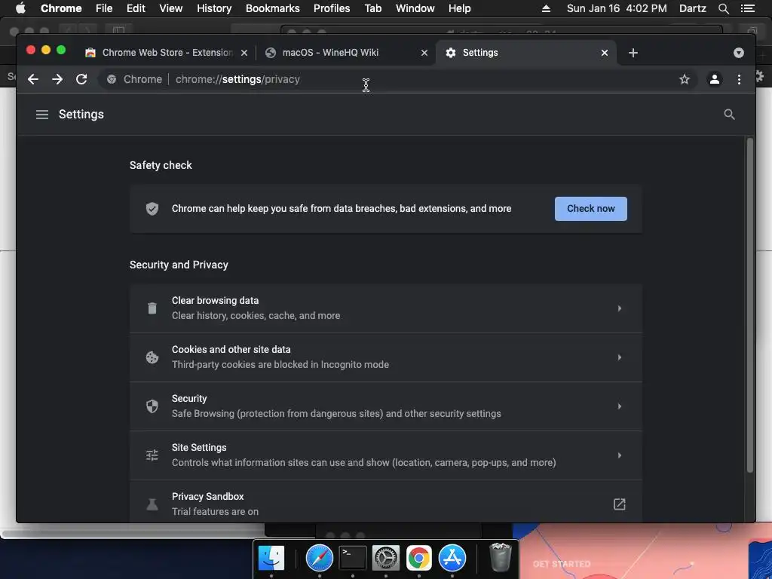The height and width of the screenshot is (579, 772).
Task: Open a new tab with plus icon
Action: point(633,53)
